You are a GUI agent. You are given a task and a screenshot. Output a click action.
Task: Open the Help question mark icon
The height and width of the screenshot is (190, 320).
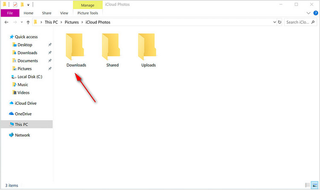click(x=315, y=13)
